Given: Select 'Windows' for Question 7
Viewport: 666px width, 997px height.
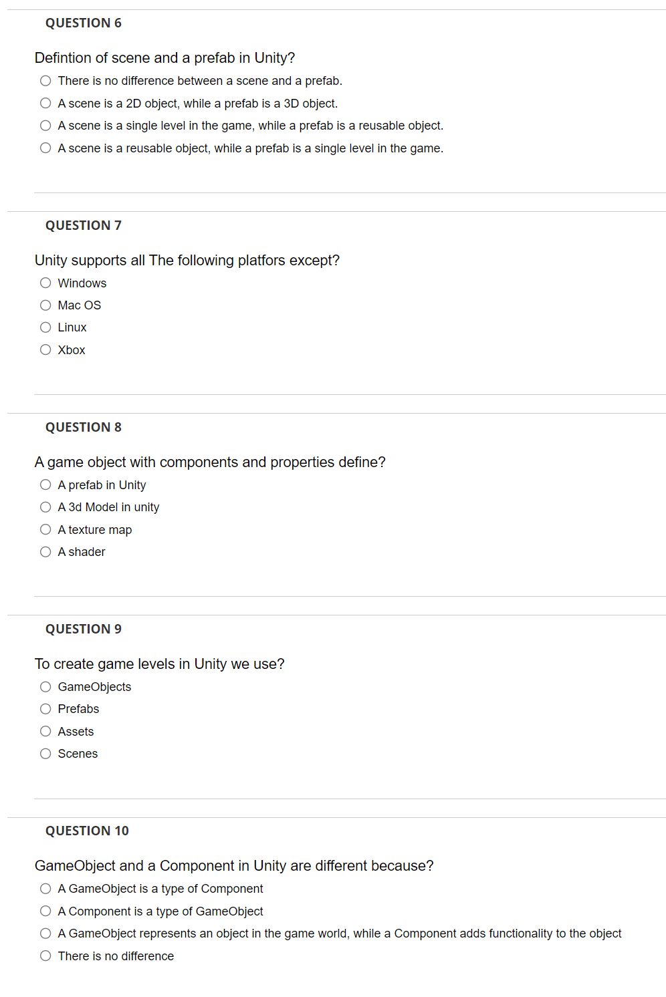Looking at the screenshot, I should point(45,283).
